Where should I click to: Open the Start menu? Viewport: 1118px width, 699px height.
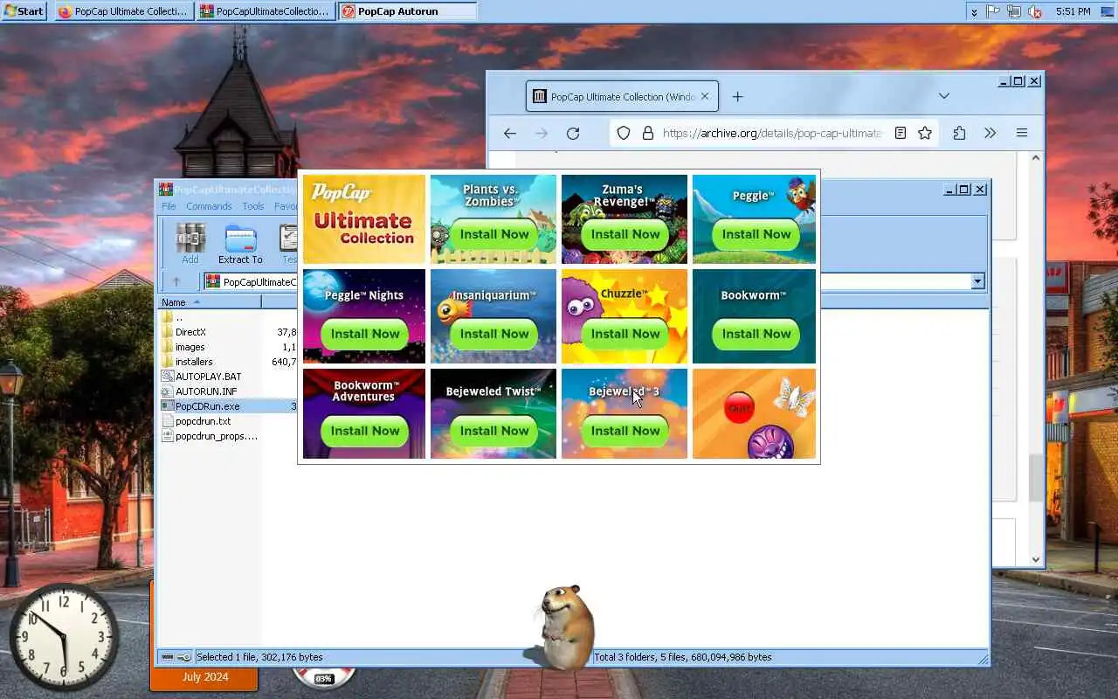[x=24, y=11]
